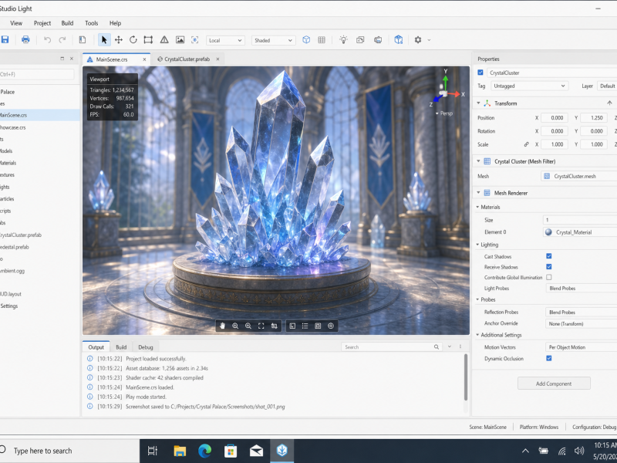Select the hand pan tool in viewport
This screenshot has height=463, width=617.
222,326
